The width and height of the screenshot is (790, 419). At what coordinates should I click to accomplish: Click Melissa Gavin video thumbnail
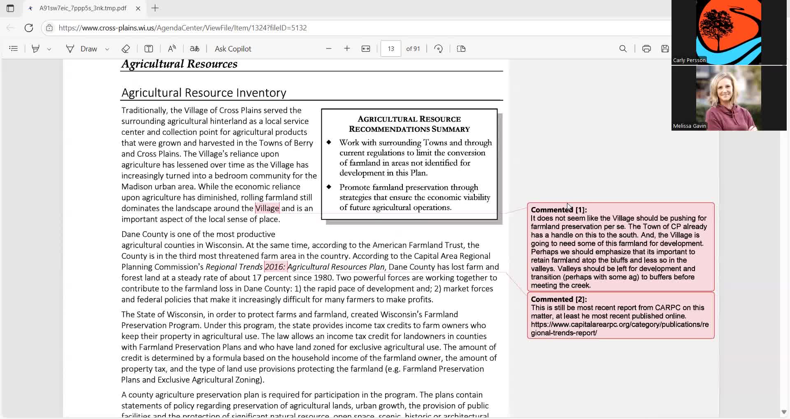click(729, 98)
